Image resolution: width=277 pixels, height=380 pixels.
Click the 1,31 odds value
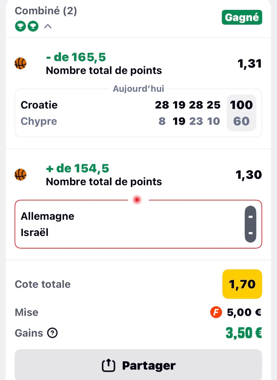click(x=249, y=64)
